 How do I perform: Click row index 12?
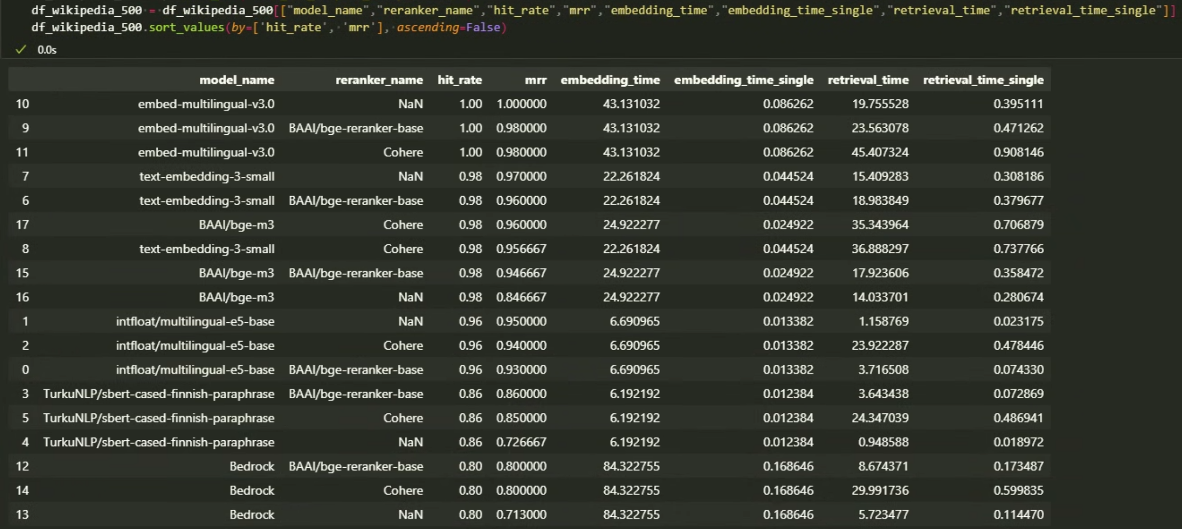click(22, 466)
